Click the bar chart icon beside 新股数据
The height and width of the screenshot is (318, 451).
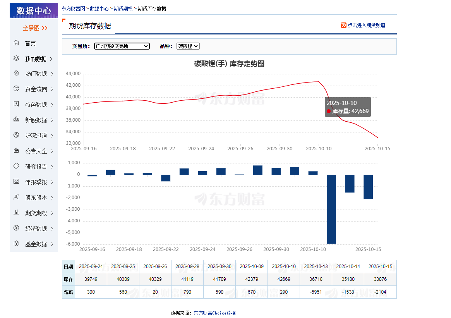[x=16, y=119]
